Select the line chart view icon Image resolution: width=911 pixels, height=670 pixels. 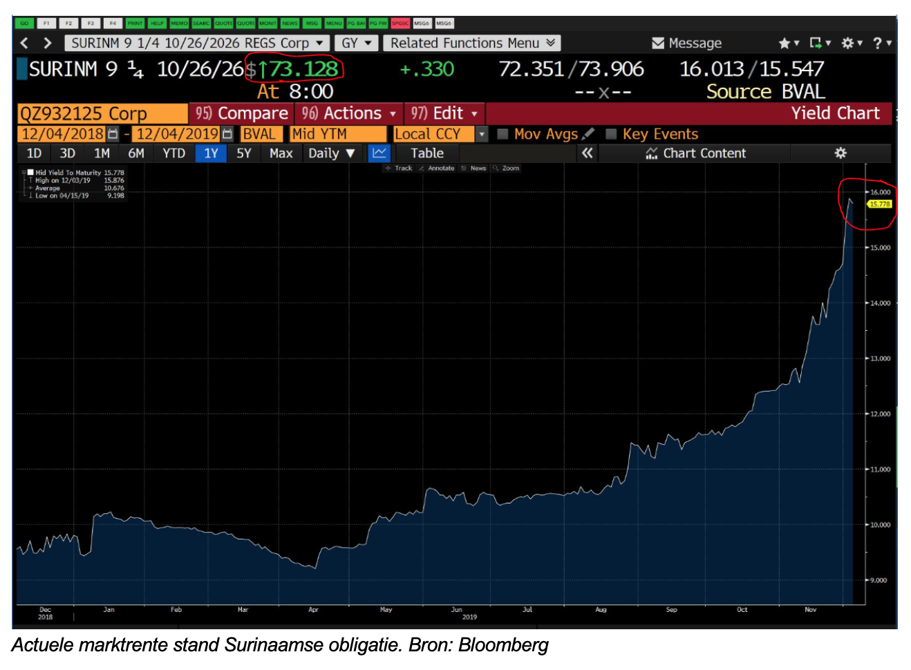click(379, 153)
